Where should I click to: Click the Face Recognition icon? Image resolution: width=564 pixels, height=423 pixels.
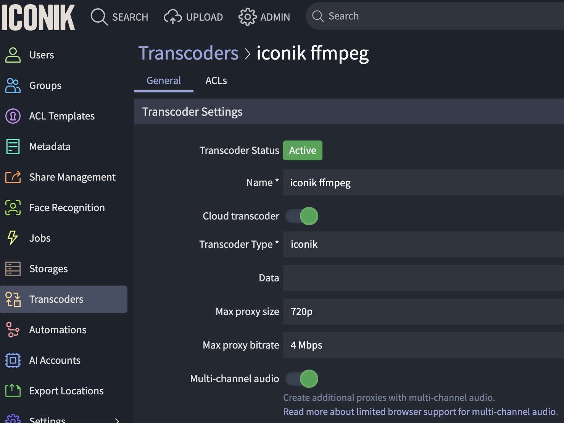point(13,208)
